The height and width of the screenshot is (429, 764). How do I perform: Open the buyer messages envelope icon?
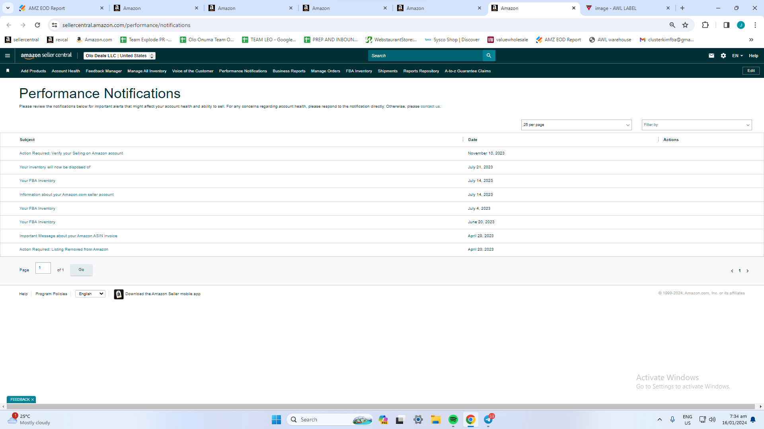coord(711,56)
